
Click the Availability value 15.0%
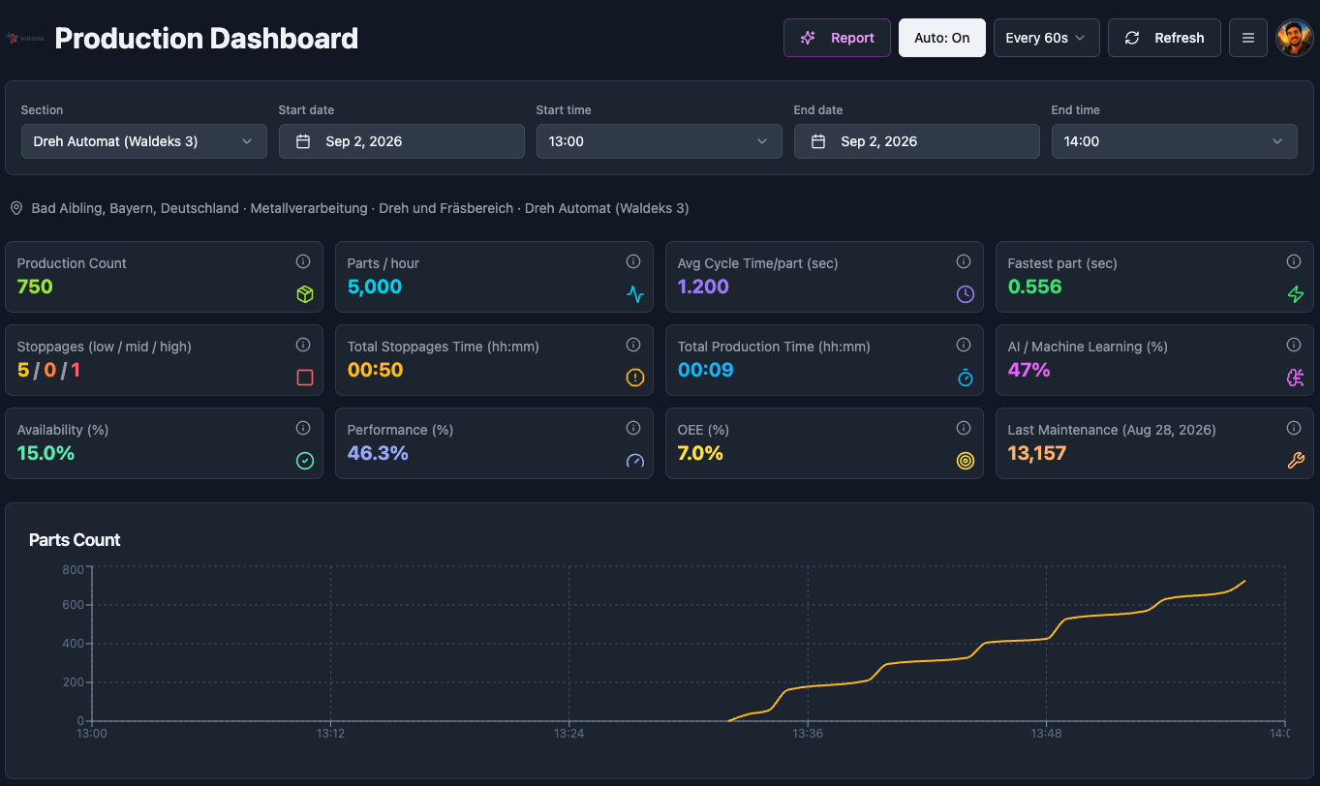pyautogui.click(x=46, y=453)
